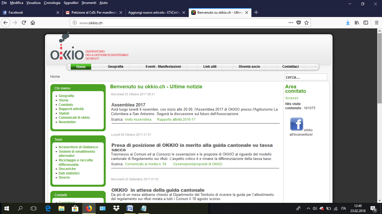Reload the okkio.ch page

coord(24,23)
